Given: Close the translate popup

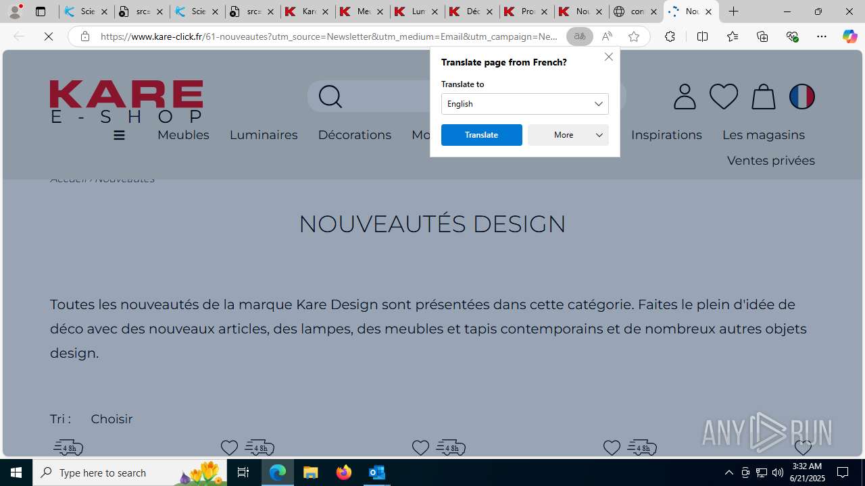Looking at the screenshot, I should click(609, 57).
